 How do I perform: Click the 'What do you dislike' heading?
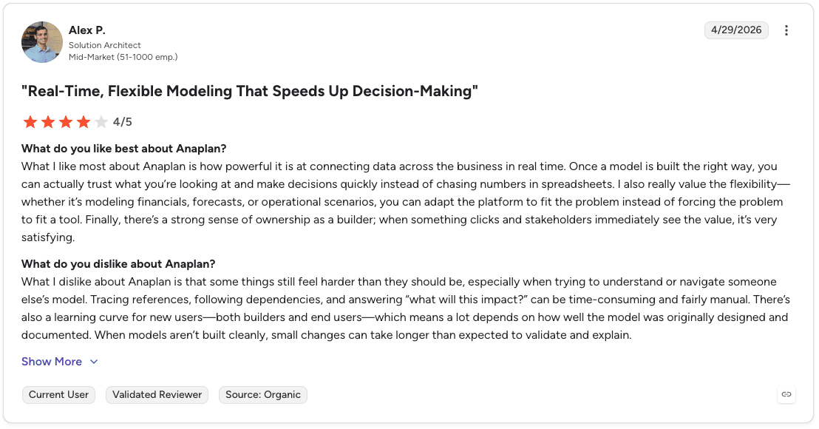tap(118, 264)
